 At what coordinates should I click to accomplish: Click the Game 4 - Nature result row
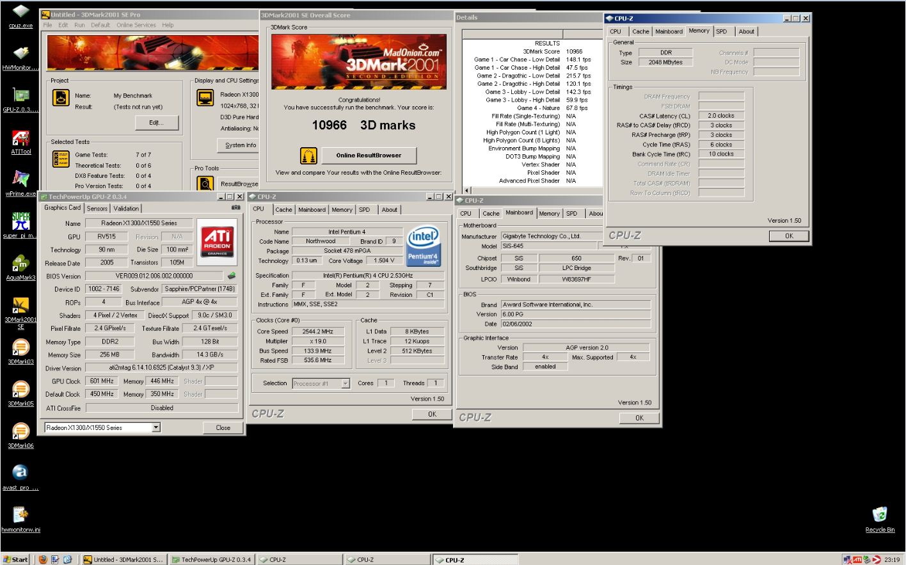click(x=532, y=108)
